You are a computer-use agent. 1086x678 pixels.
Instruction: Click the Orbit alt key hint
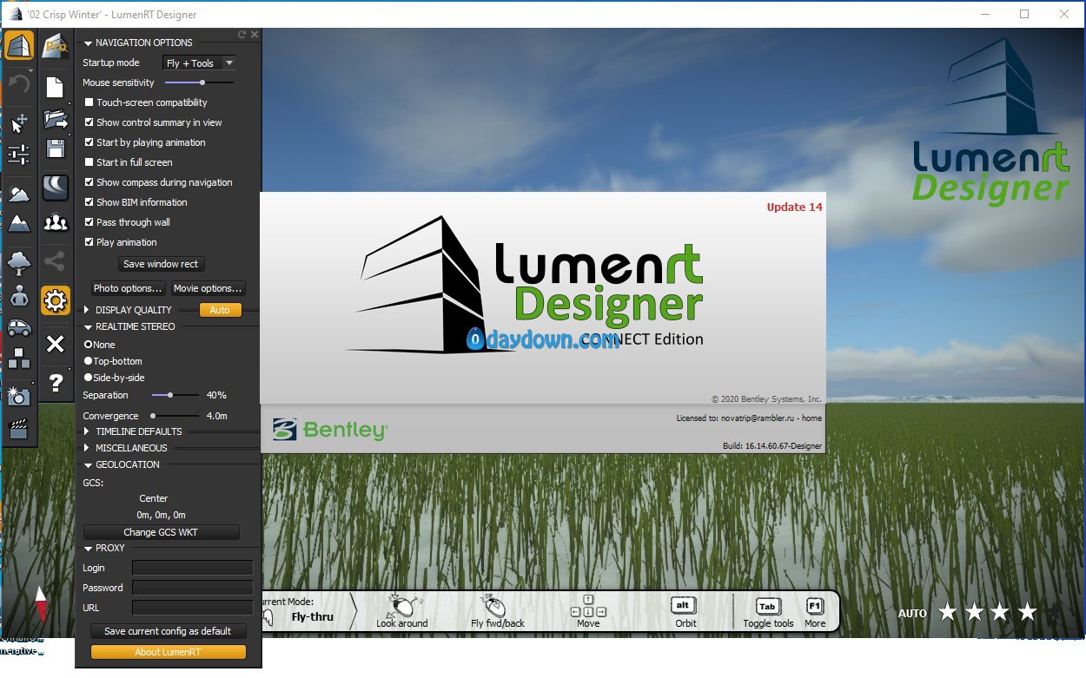[x=685, y=613]
